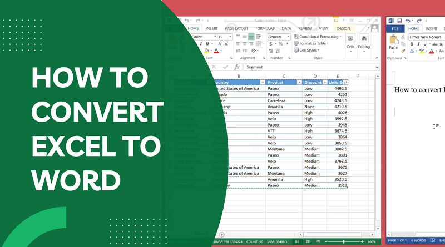
Task: Toggle Underline in Word ribbon
Action: click(x=425, y=44)
